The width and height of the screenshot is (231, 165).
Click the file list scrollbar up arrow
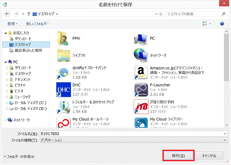tap(226, 31)
